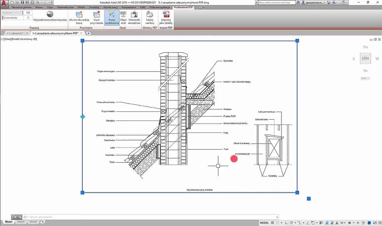Screen dimensions: 382x226
Task: Click Utwórz obwiednię tnącą icon
Action: 79,14
